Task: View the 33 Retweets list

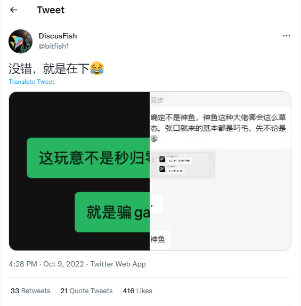Action: [x=30, y=291]
